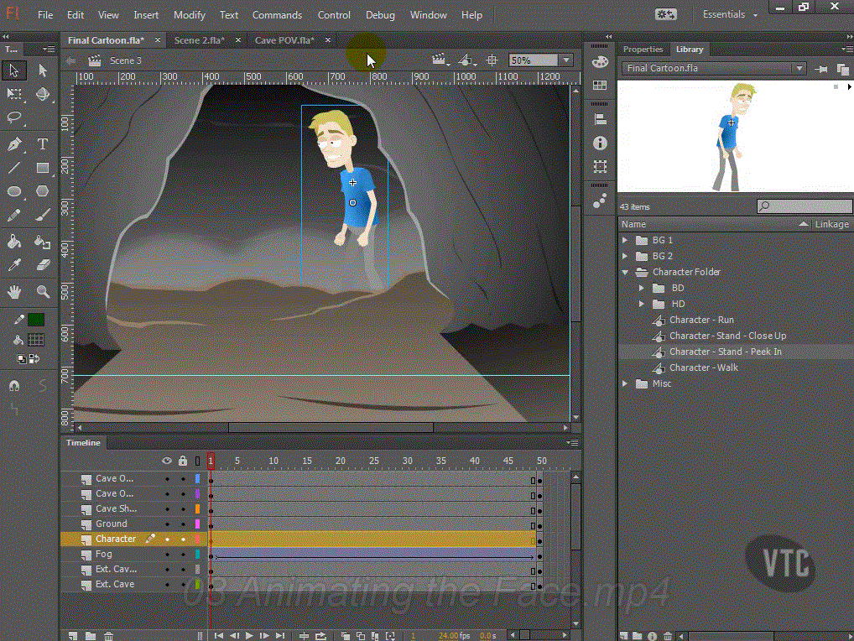This screenshot has height=641, width=854.
Task: Open the Swatches panel icon
Action: click(x=600, y=85)
